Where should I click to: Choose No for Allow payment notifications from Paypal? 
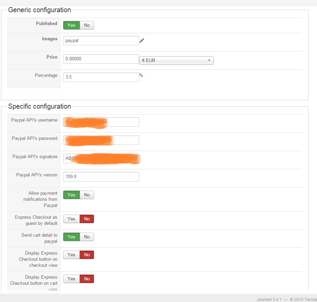87,195
